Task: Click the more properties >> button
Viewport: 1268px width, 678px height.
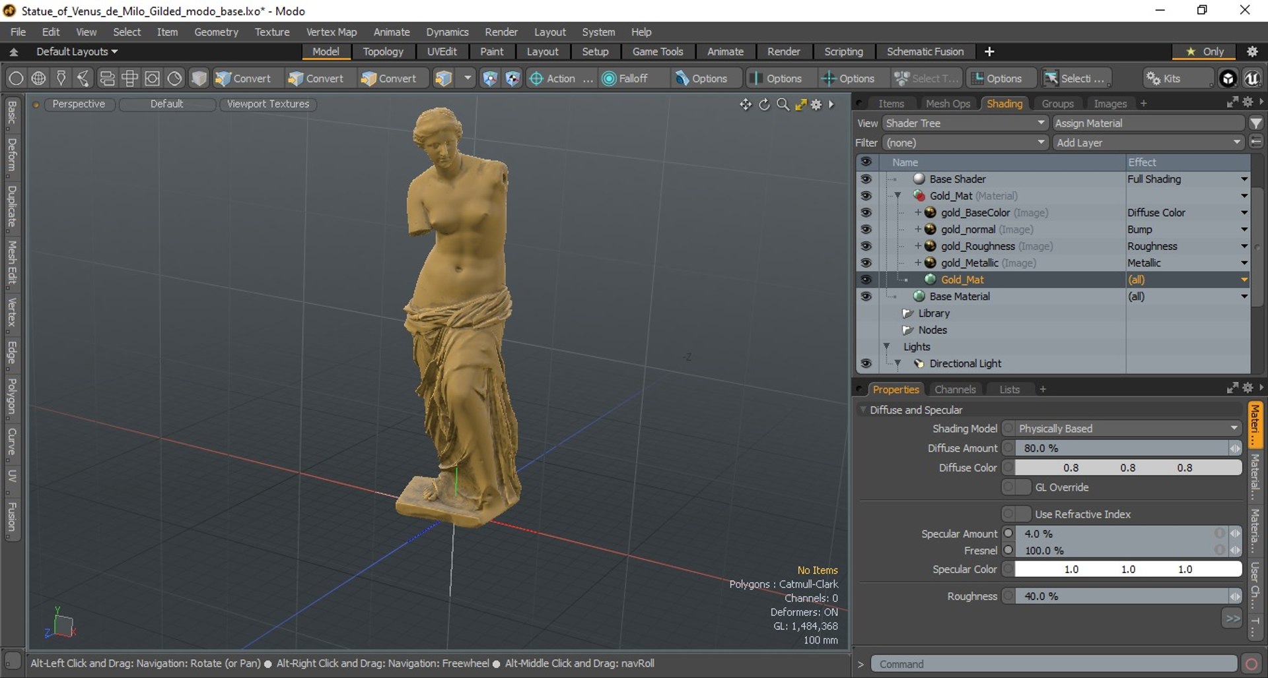Action: click(x=1232, y=619)
